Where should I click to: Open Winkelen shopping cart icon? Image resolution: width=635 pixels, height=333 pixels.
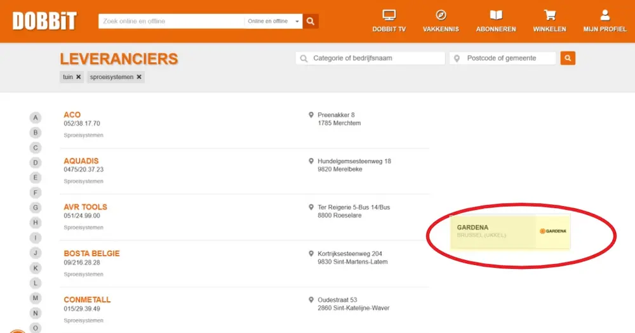pyautogui.click(x=549, y=15)
